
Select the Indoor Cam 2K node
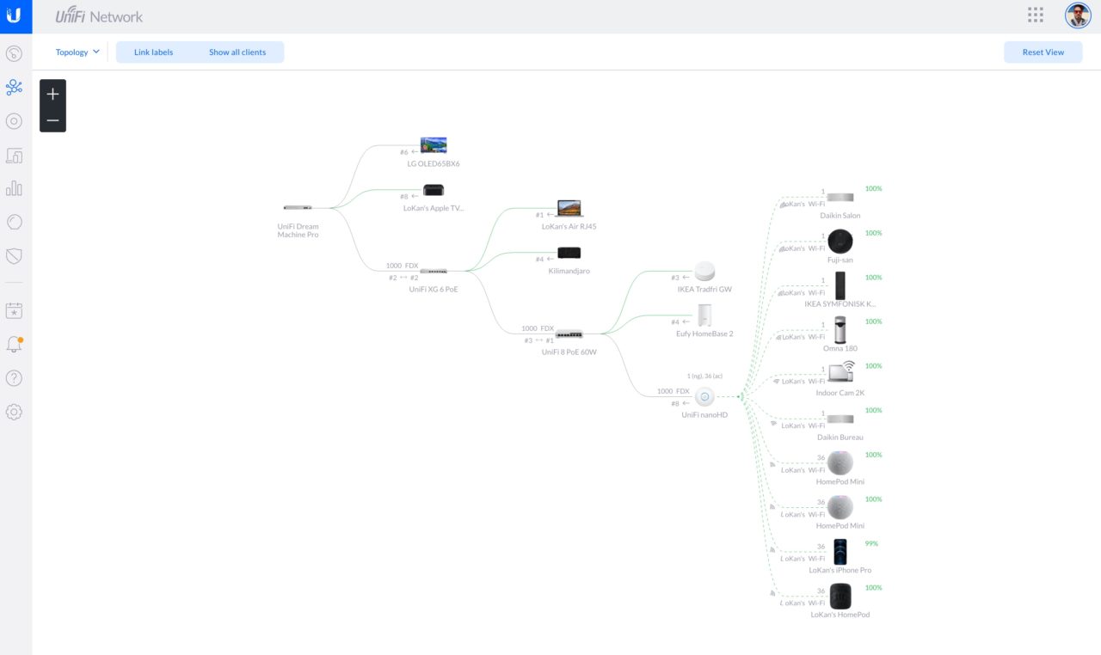coord(840,374)
